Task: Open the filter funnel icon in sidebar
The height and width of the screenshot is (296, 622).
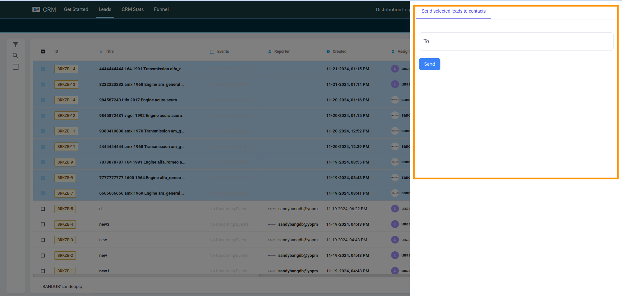Action: 16,45
